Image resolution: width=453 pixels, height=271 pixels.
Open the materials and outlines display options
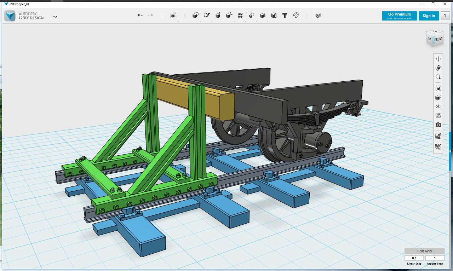438,98
